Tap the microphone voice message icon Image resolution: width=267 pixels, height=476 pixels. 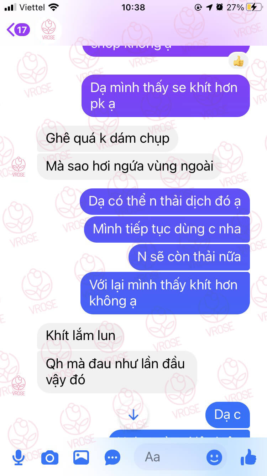tap(19, 457)
